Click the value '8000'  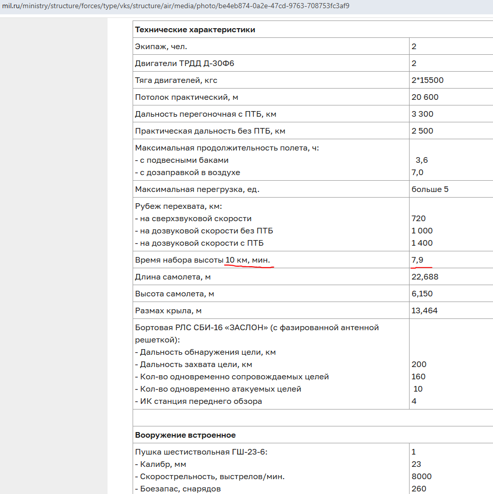coord(421,477)
